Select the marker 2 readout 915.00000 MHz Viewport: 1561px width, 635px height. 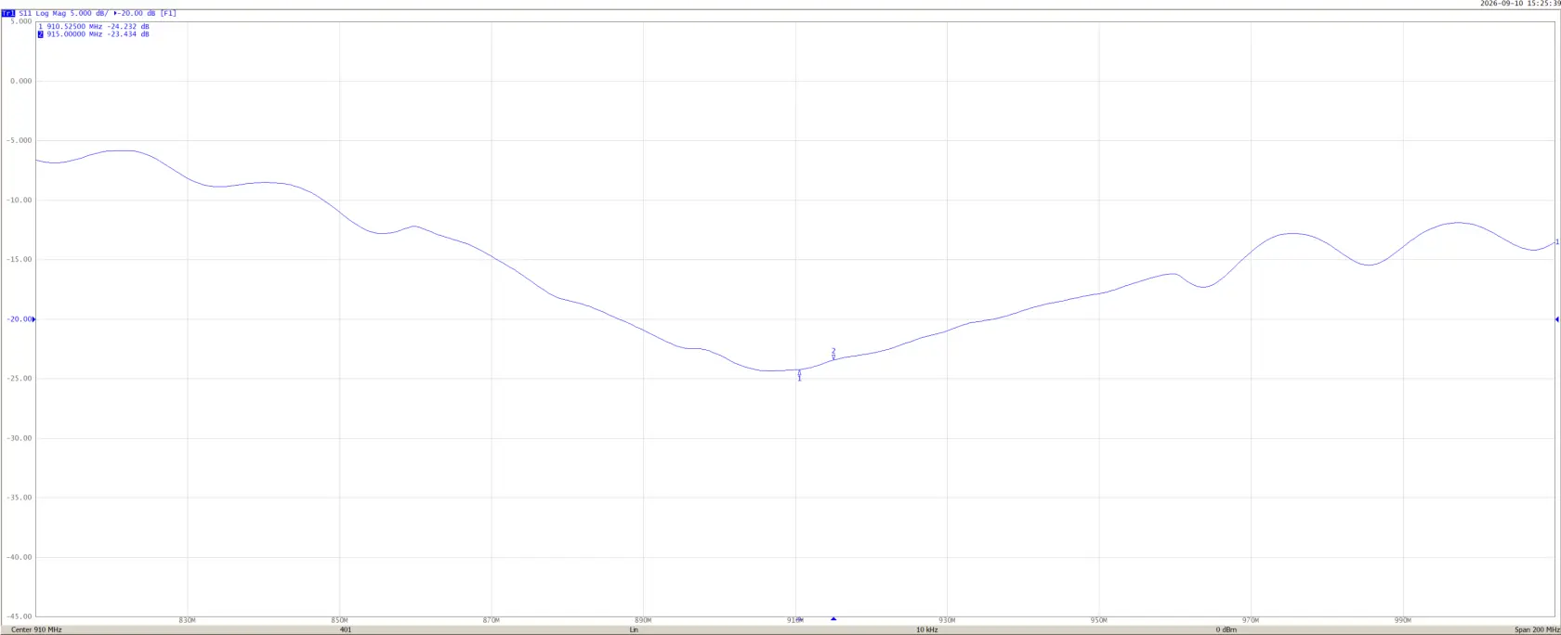(x=74, y=34)
